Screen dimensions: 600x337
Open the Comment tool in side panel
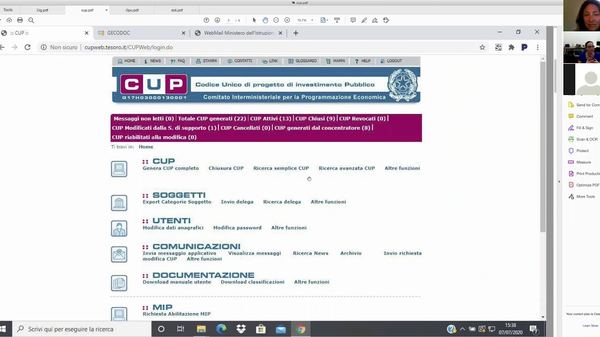coord(581,117)
